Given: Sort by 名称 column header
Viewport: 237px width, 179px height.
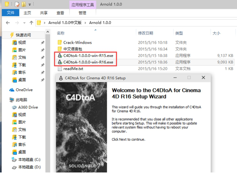Looking at the screenshot, I should (x=60, y=33).
